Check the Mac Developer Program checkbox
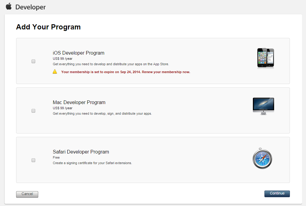 (x=33, y=111)
